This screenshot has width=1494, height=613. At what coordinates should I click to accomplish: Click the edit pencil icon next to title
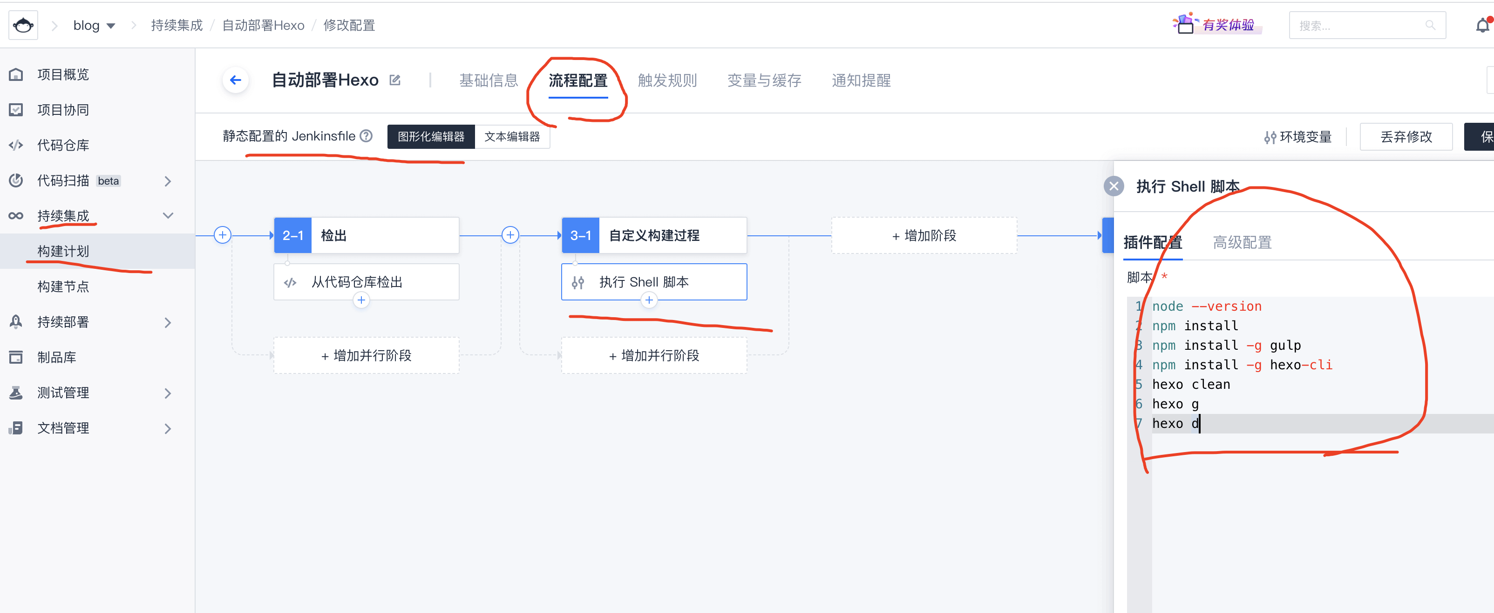coord(395,80)
